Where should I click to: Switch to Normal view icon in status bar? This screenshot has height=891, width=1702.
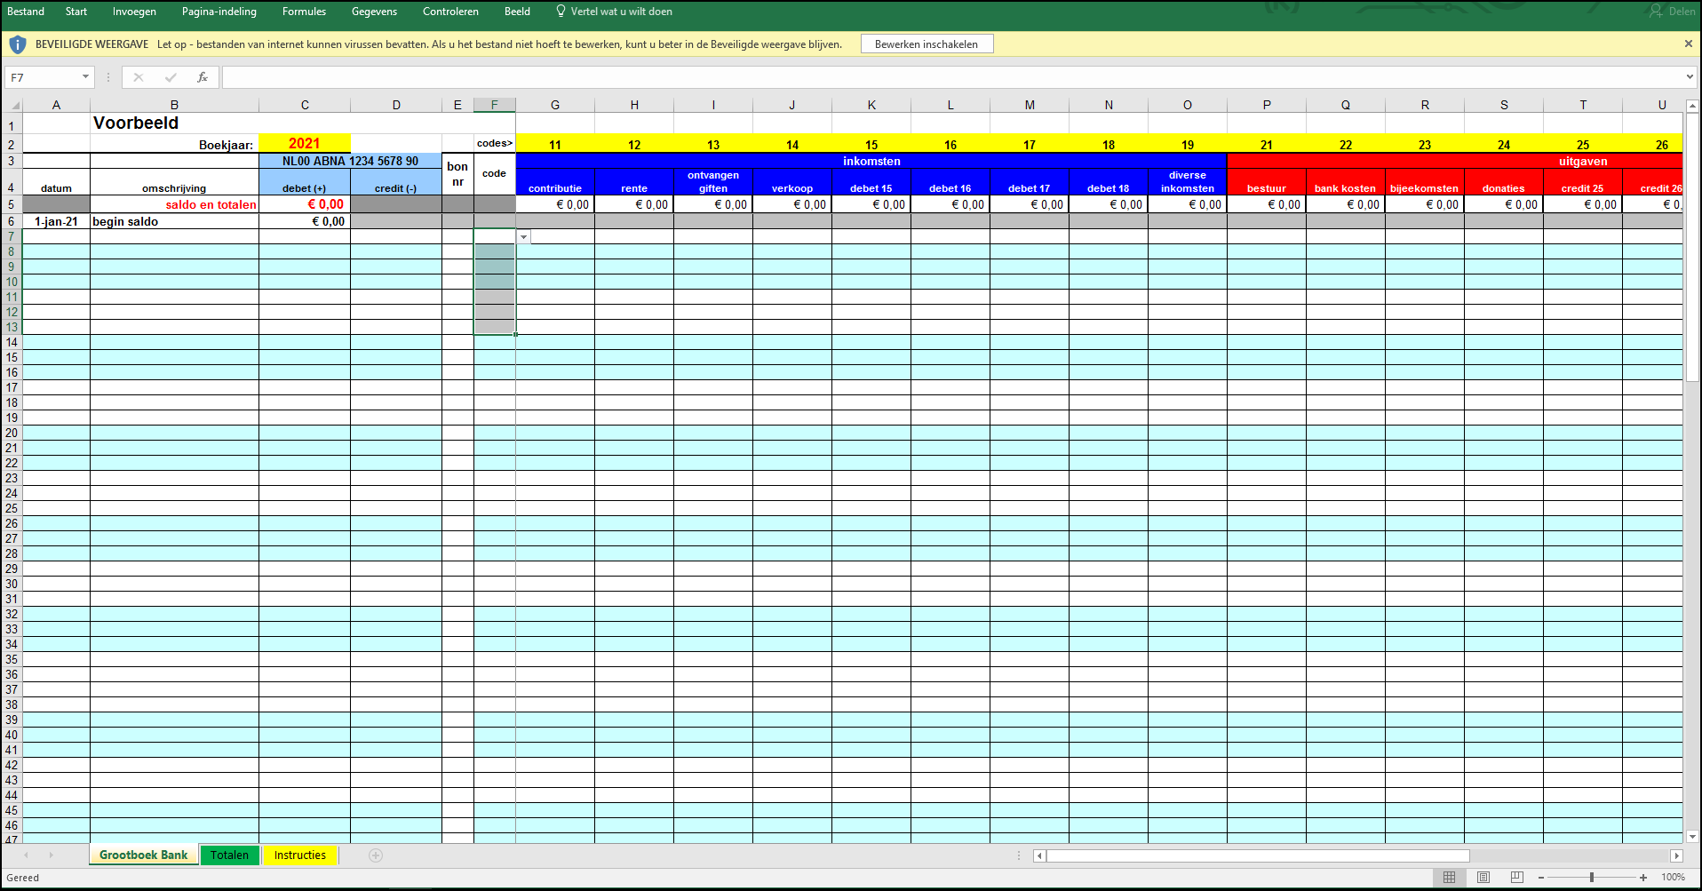[x=1450, y=877]
